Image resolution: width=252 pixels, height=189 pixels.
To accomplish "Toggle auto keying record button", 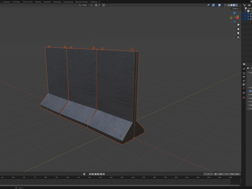I will click(x=84, y=174).
